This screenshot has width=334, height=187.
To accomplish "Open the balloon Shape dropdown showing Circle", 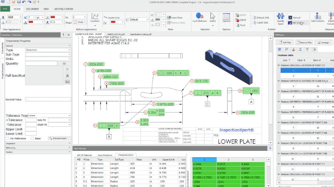I will click(80, 22).
